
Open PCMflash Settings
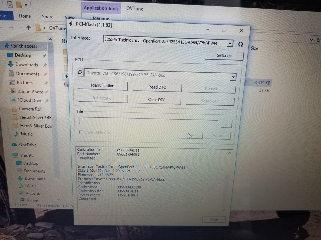point(224,56)
